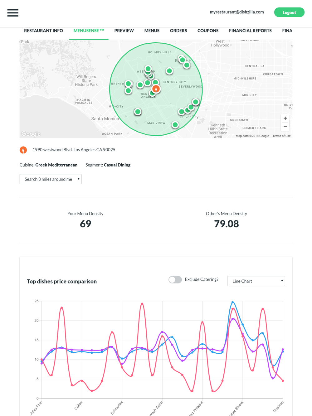Click the restaurant address 1990 westwood Blvd
The height and width of the screenshot is (416, 312).
coord(74,150)
